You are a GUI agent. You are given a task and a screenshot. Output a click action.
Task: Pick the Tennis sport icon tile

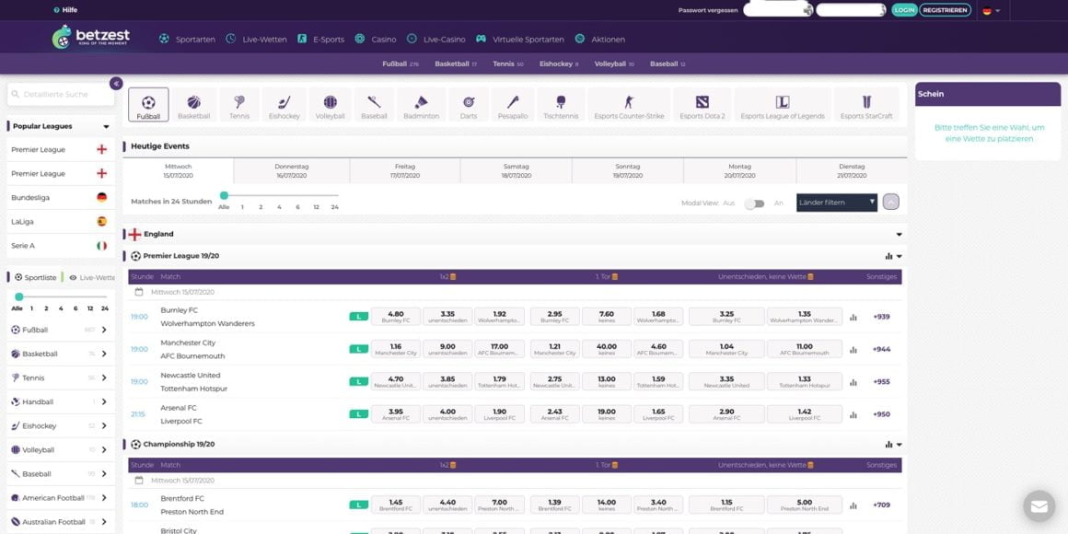(x=239, y=105)
